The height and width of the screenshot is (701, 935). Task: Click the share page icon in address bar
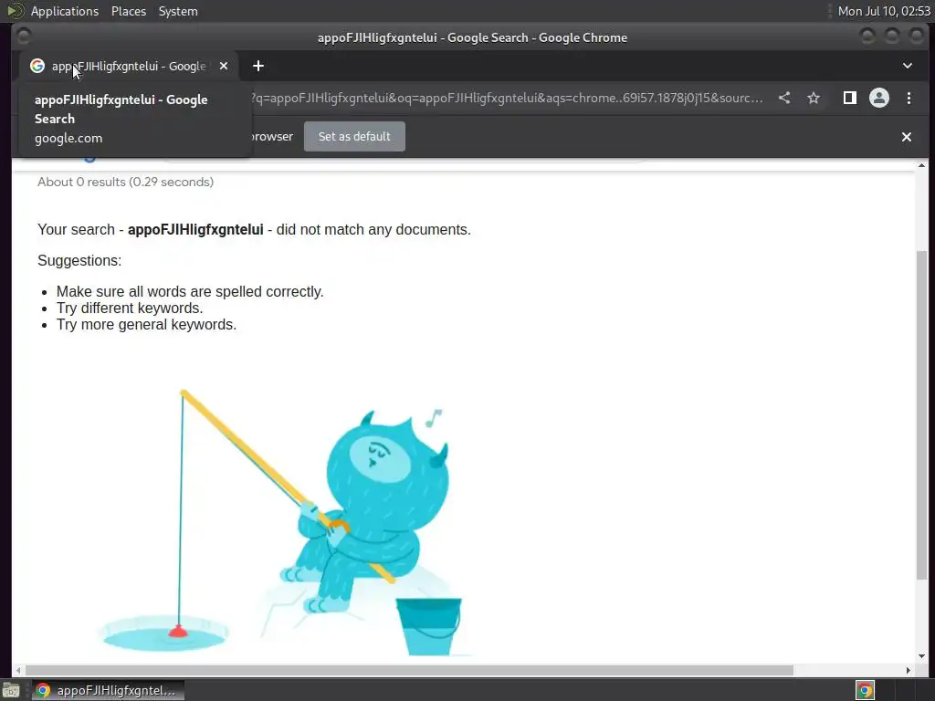point(784,99)
